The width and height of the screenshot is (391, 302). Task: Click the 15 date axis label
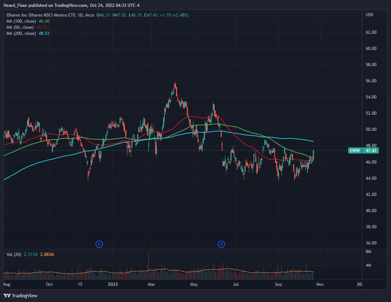pos(80,284)
